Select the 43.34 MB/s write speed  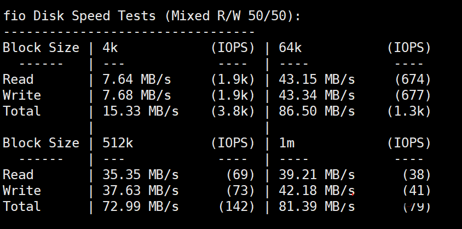(316, 95)
